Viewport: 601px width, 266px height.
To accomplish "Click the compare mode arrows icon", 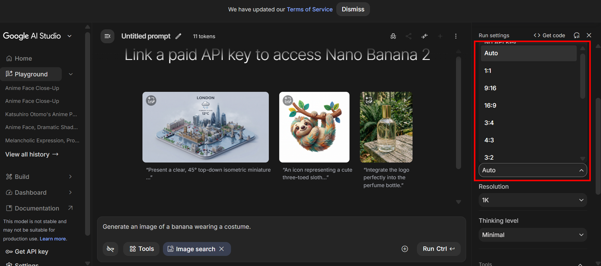I will (x=424, y=36).
